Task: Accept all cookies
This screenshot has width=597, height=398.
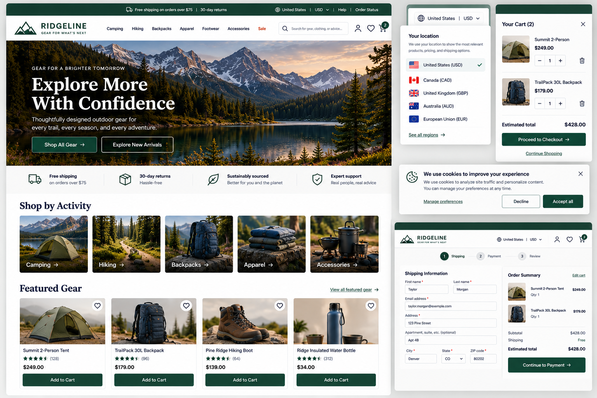Action: [x=563, y=201]
